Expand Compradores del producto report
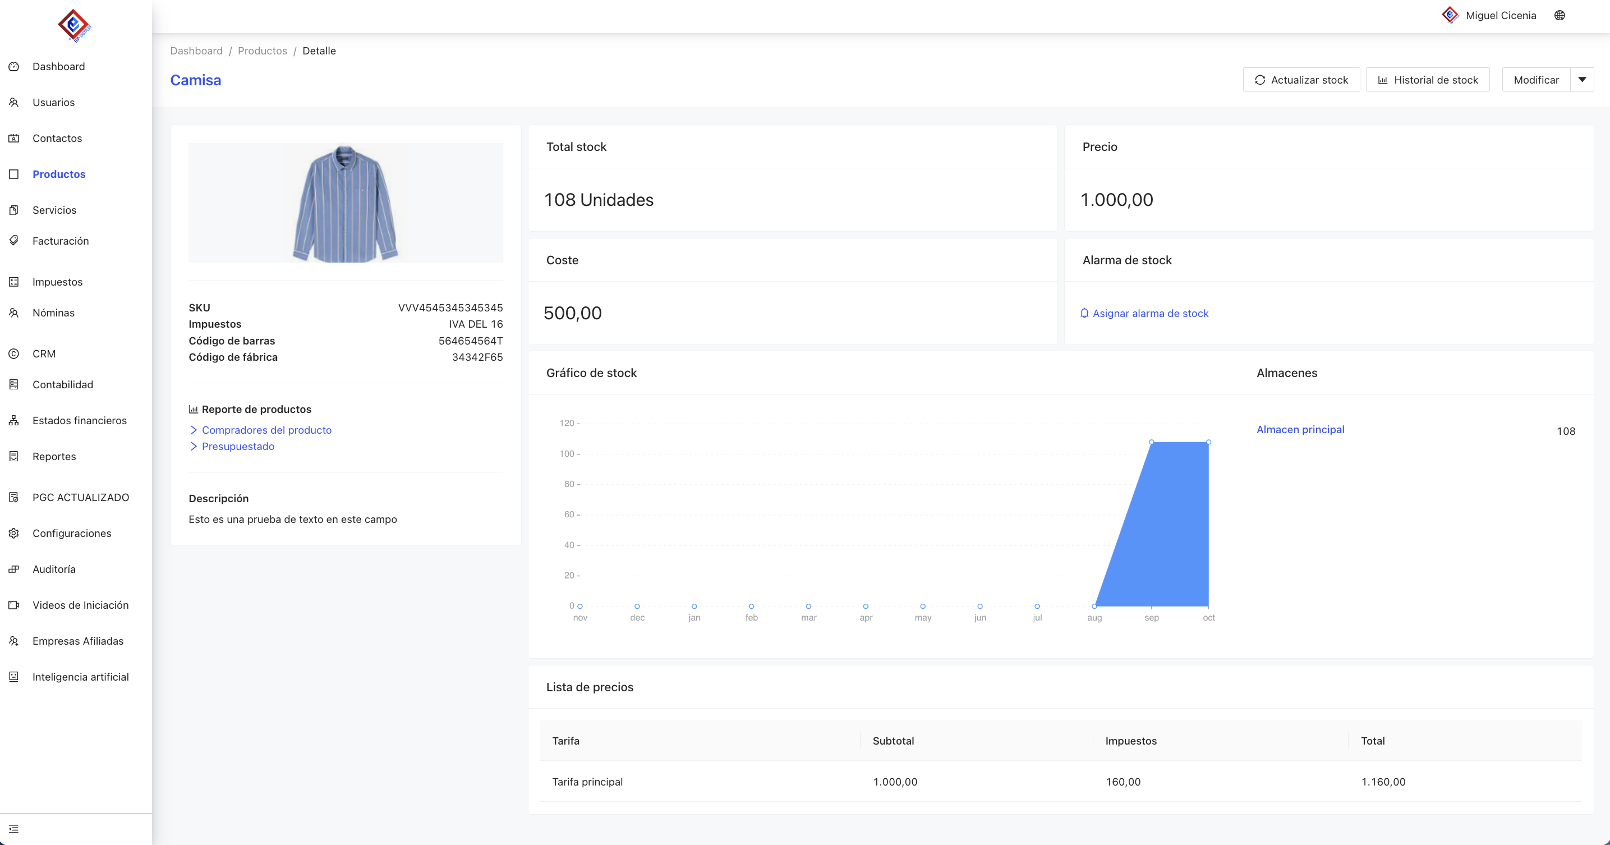This screenshot has height=845, width=1610. (266, 430)
